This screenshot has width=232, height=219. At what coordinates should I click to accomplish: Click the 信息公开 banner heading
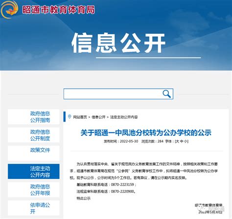pos(118,43)
